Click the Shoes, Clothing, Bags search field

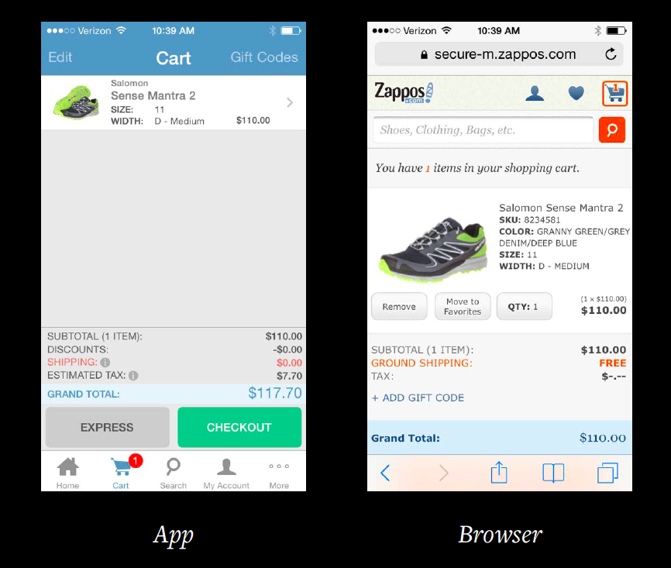(483, 129)
